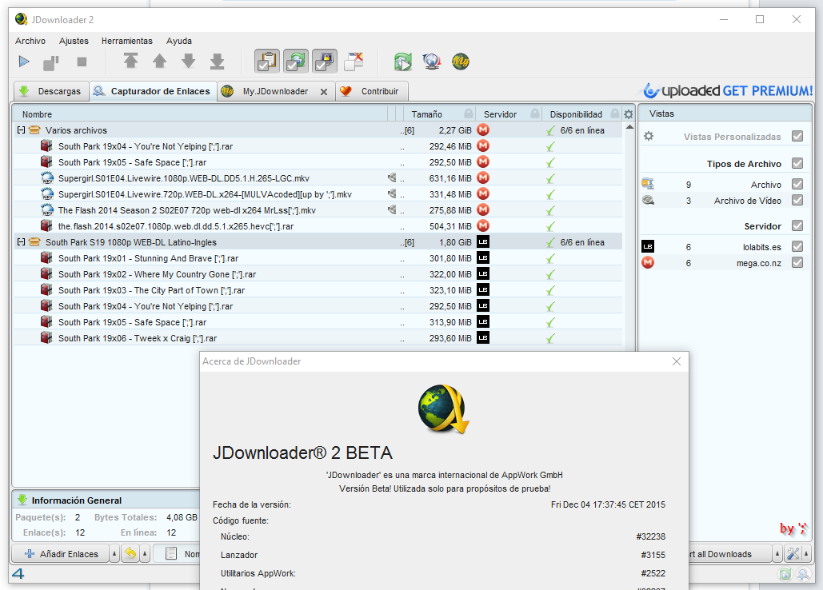Click archive icon of South Park 19x02
Image resolution: width=823 pixels, height=590 pixels.
[46, 273]
